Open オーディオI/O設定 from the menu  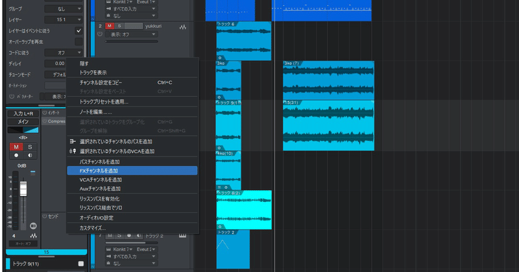[x=132, y=217]
